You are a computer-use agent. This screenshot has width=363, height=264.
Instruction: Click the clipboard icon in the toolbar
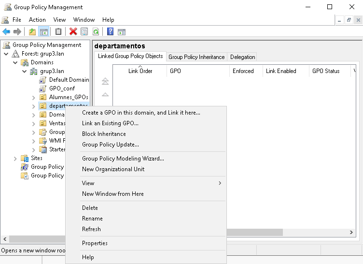click(x=58, y=32)
